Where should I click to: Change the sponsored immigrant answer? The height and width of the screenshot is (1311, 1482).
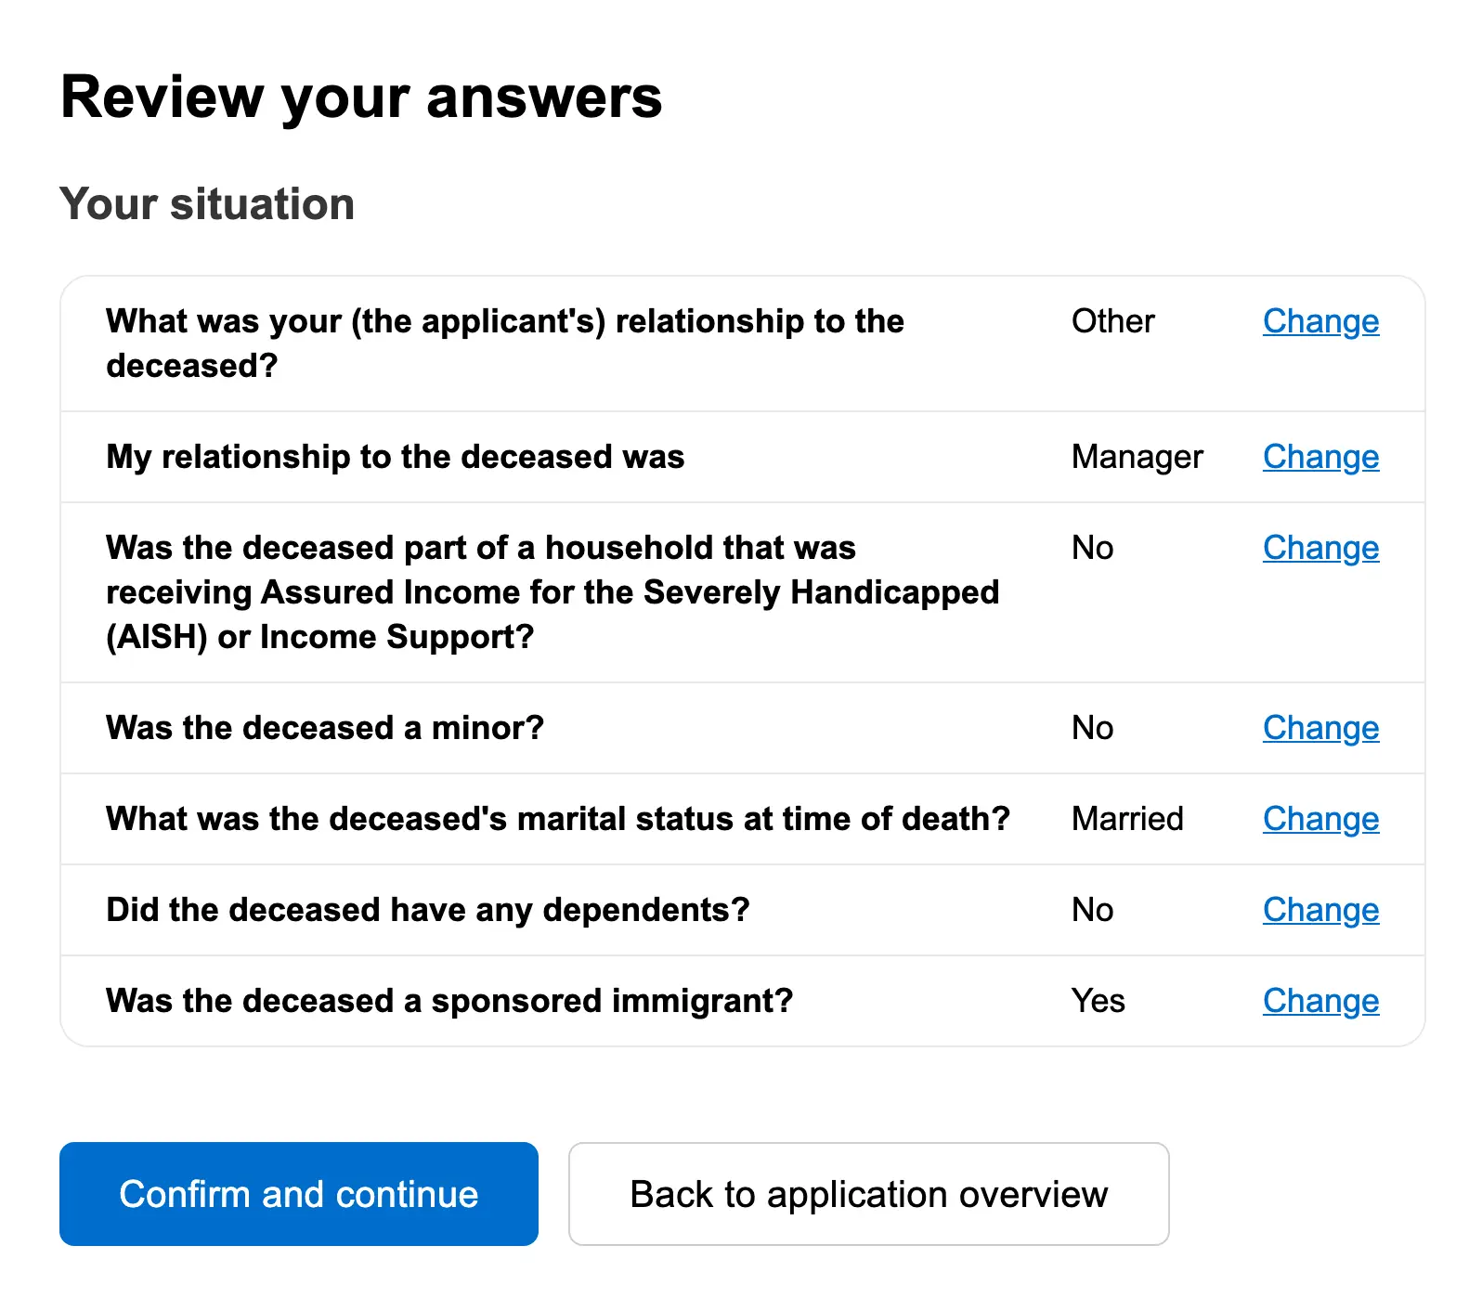click(x=1319, y=1001)
